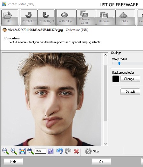The image size is (143, 167).
Task: Confirm changes with the Ok button
Action: point(101,162)
